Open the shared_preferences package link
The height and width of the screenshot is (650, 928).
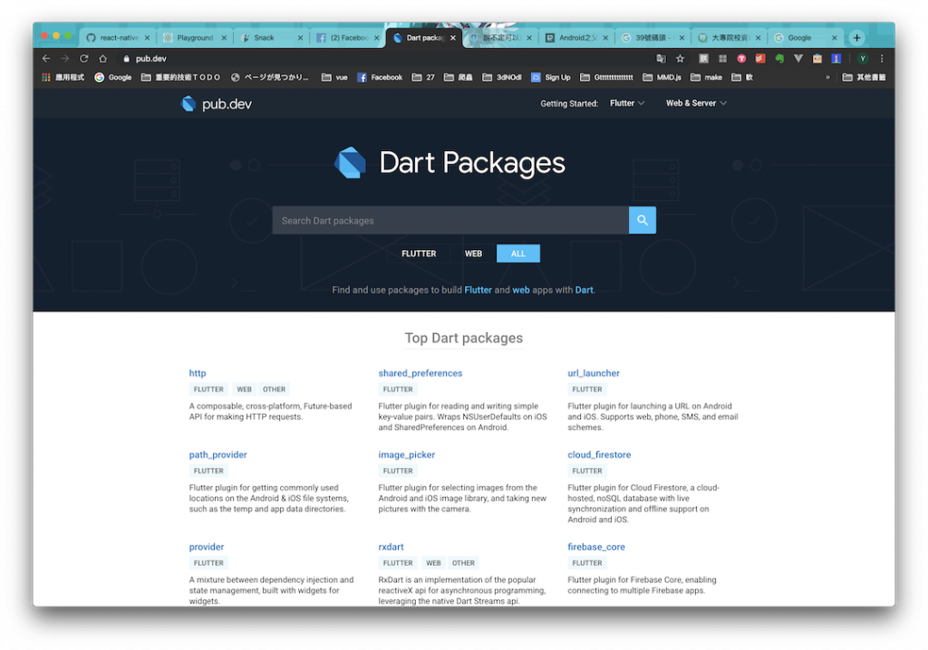click(x=420, y=373)
